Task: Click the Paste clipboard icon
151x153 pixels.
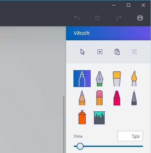Action: click(117, 52)
